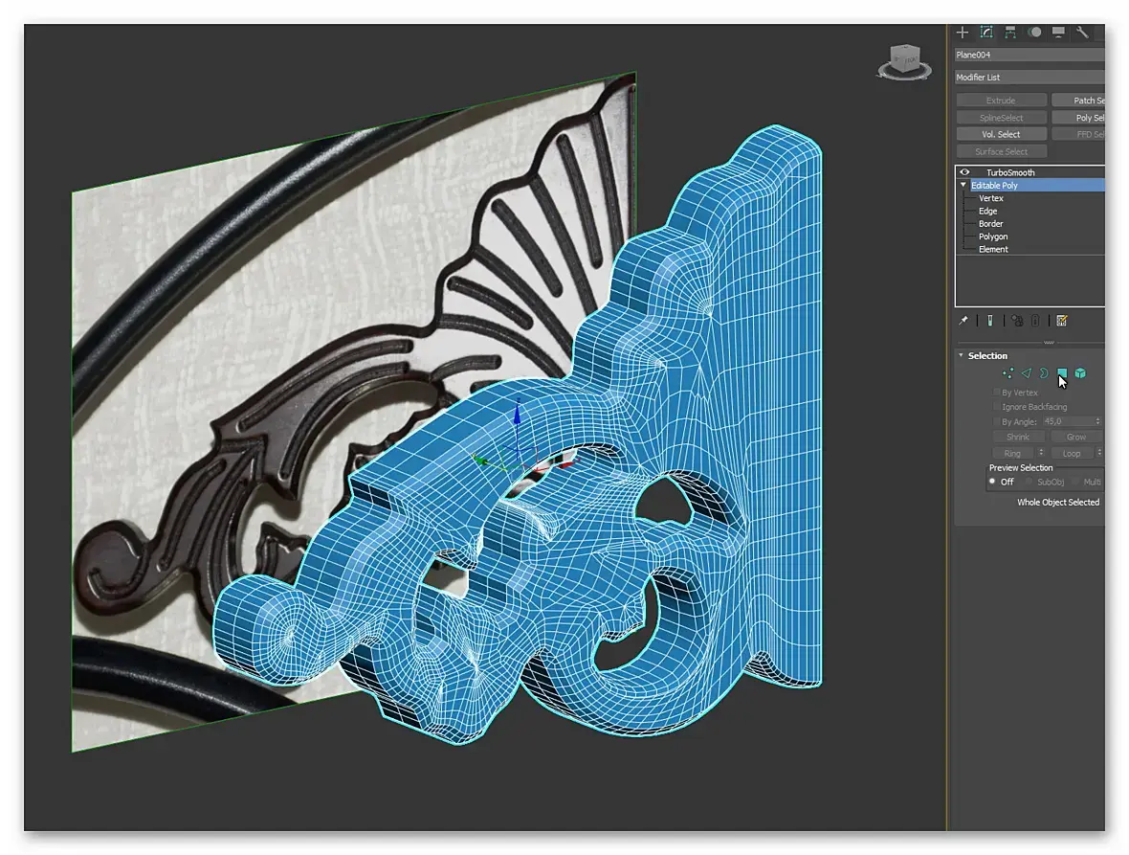Click the Vol. Select modifier button
The height and width of the screenshot is (855, 1129).
(x=1002, y=134)
